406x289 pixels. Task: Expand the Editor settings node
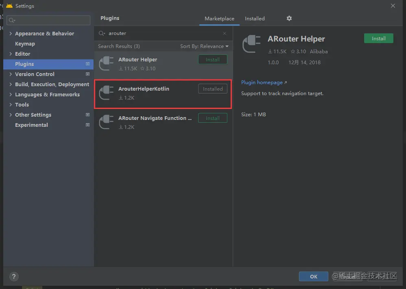coord(11,54)
